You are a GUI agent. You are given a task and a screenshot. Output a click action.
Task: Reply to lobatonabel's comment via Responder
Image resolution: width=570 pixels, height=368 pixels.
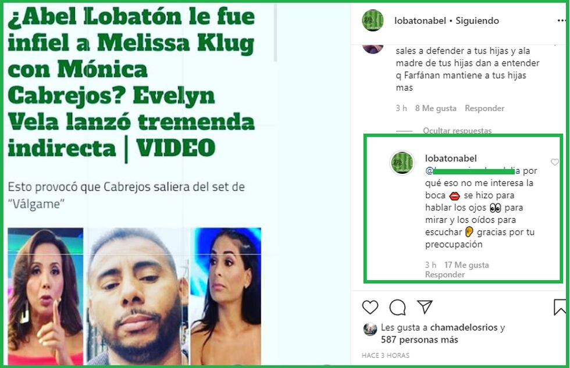click(x=444, y=274)
